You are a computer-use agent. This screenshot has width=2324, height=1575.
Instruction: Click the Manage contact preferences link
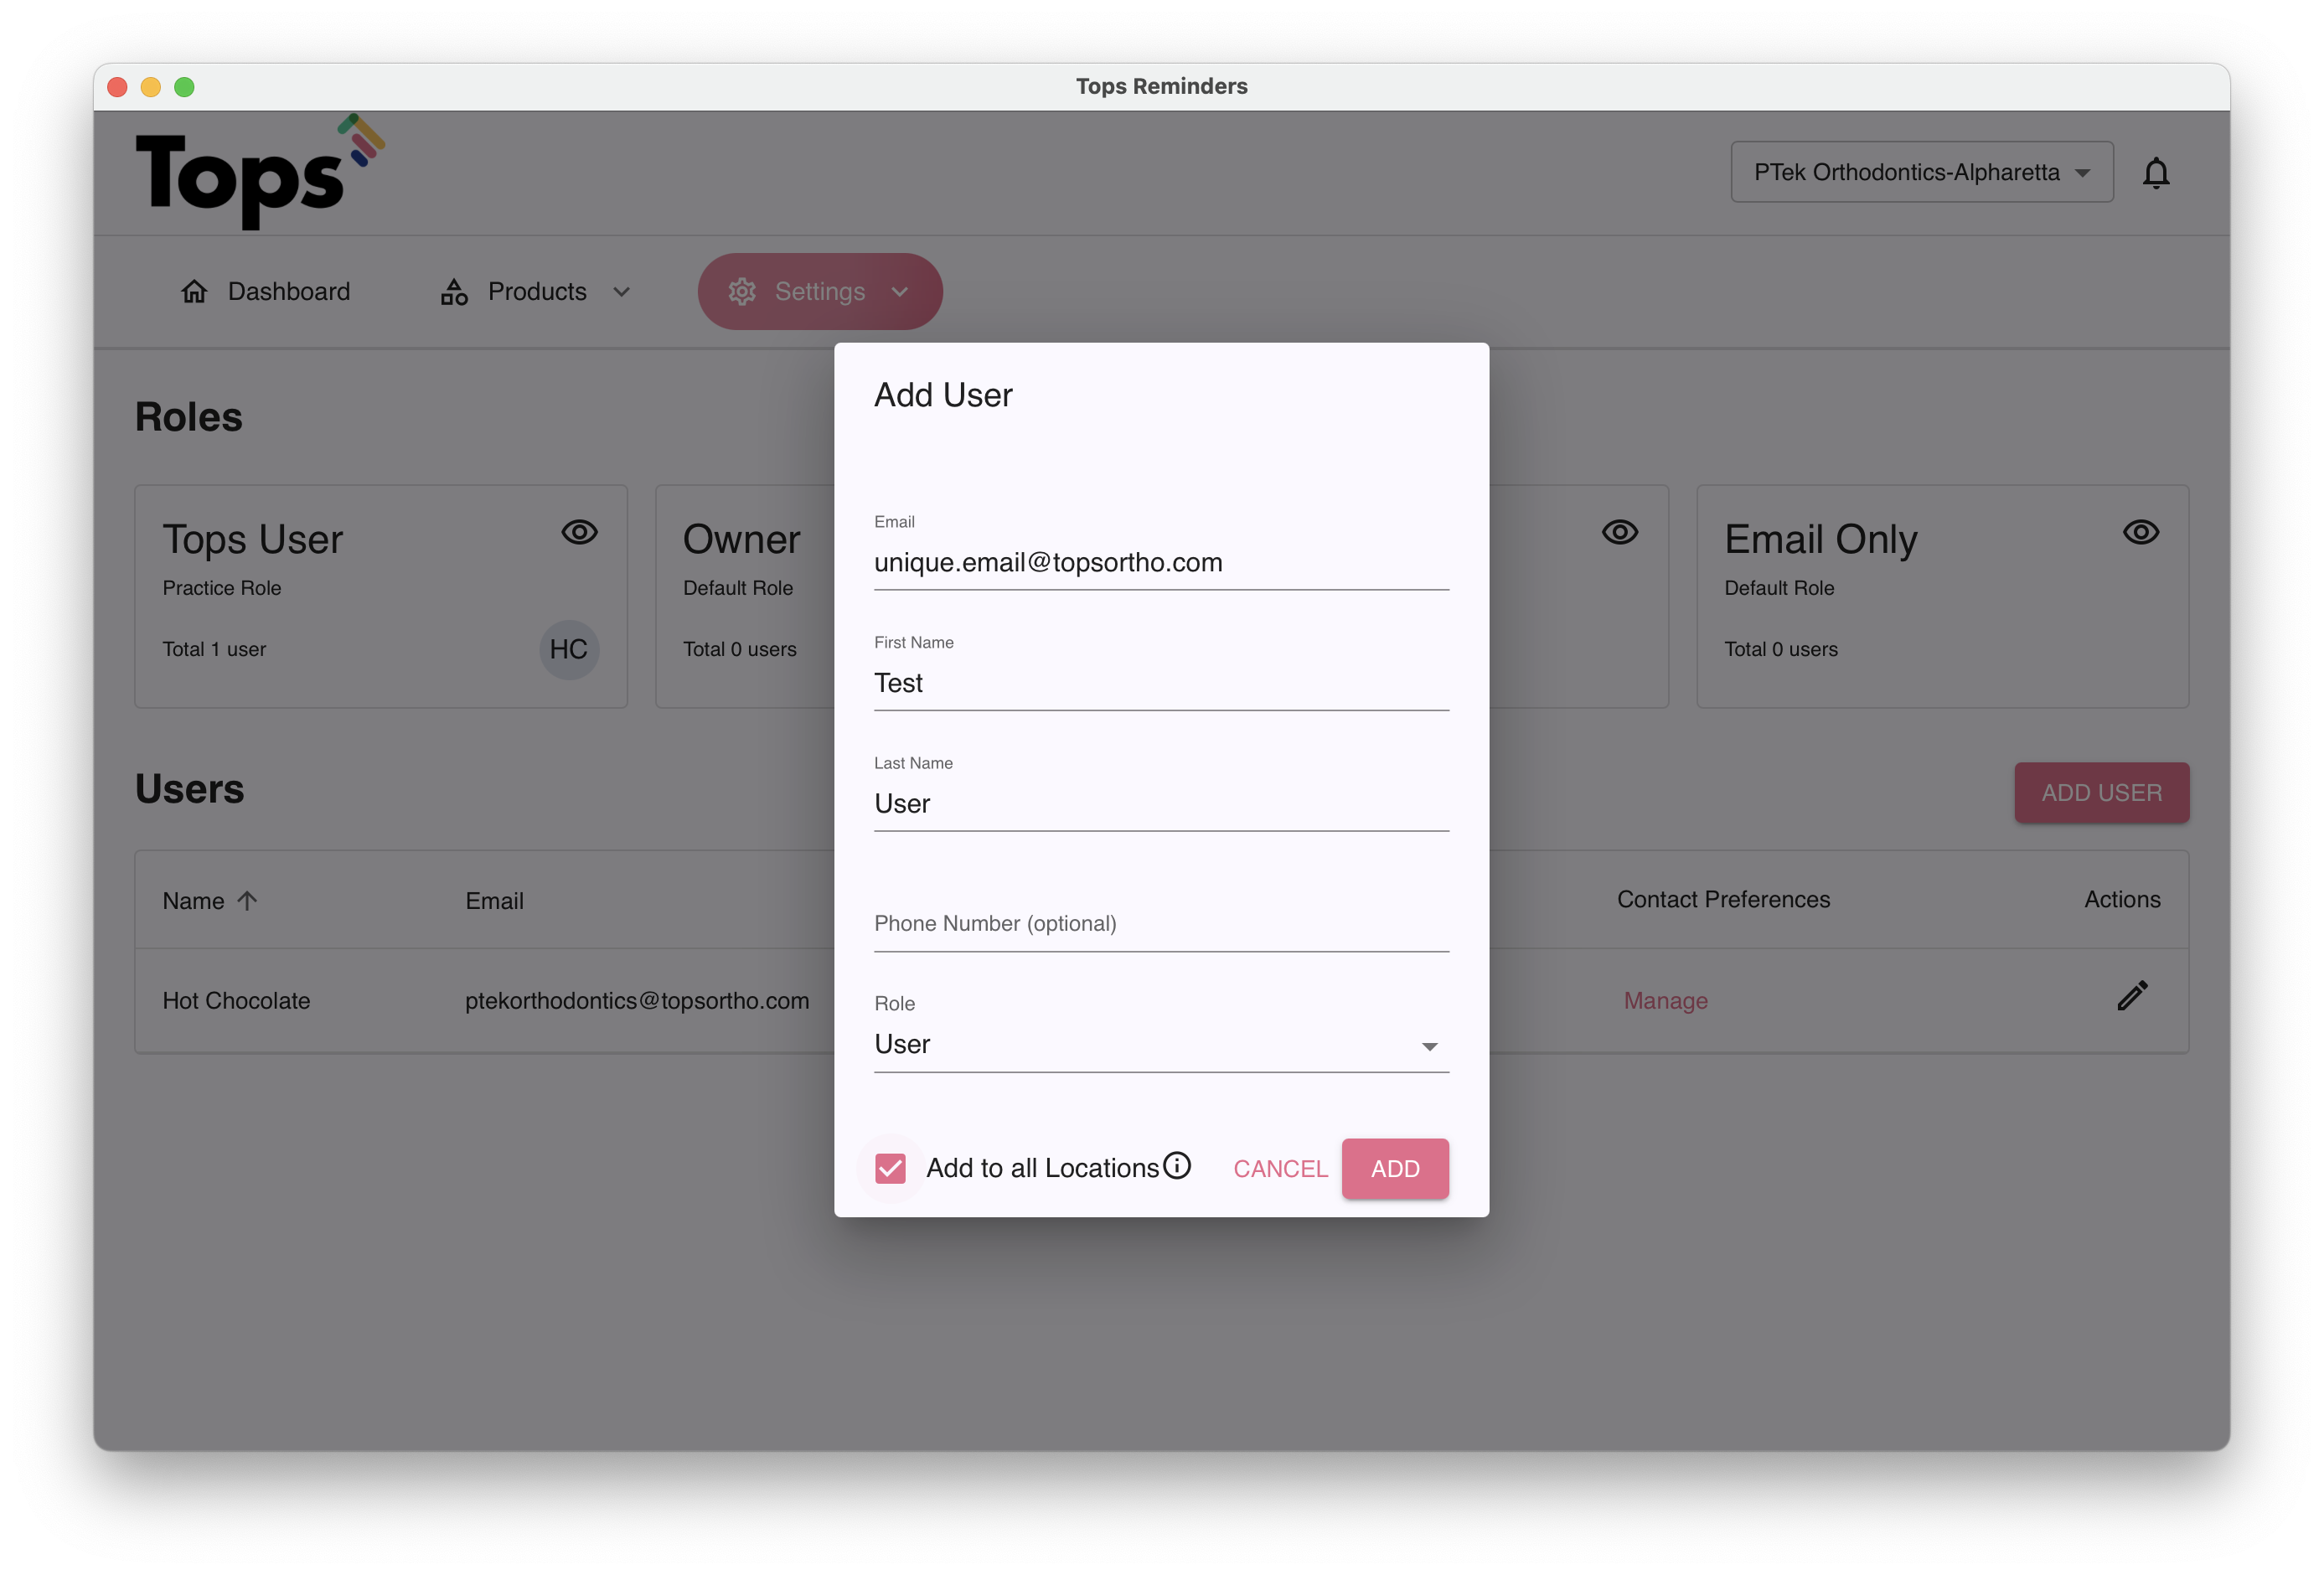pyautogui.click(x=1665, y=1001)
